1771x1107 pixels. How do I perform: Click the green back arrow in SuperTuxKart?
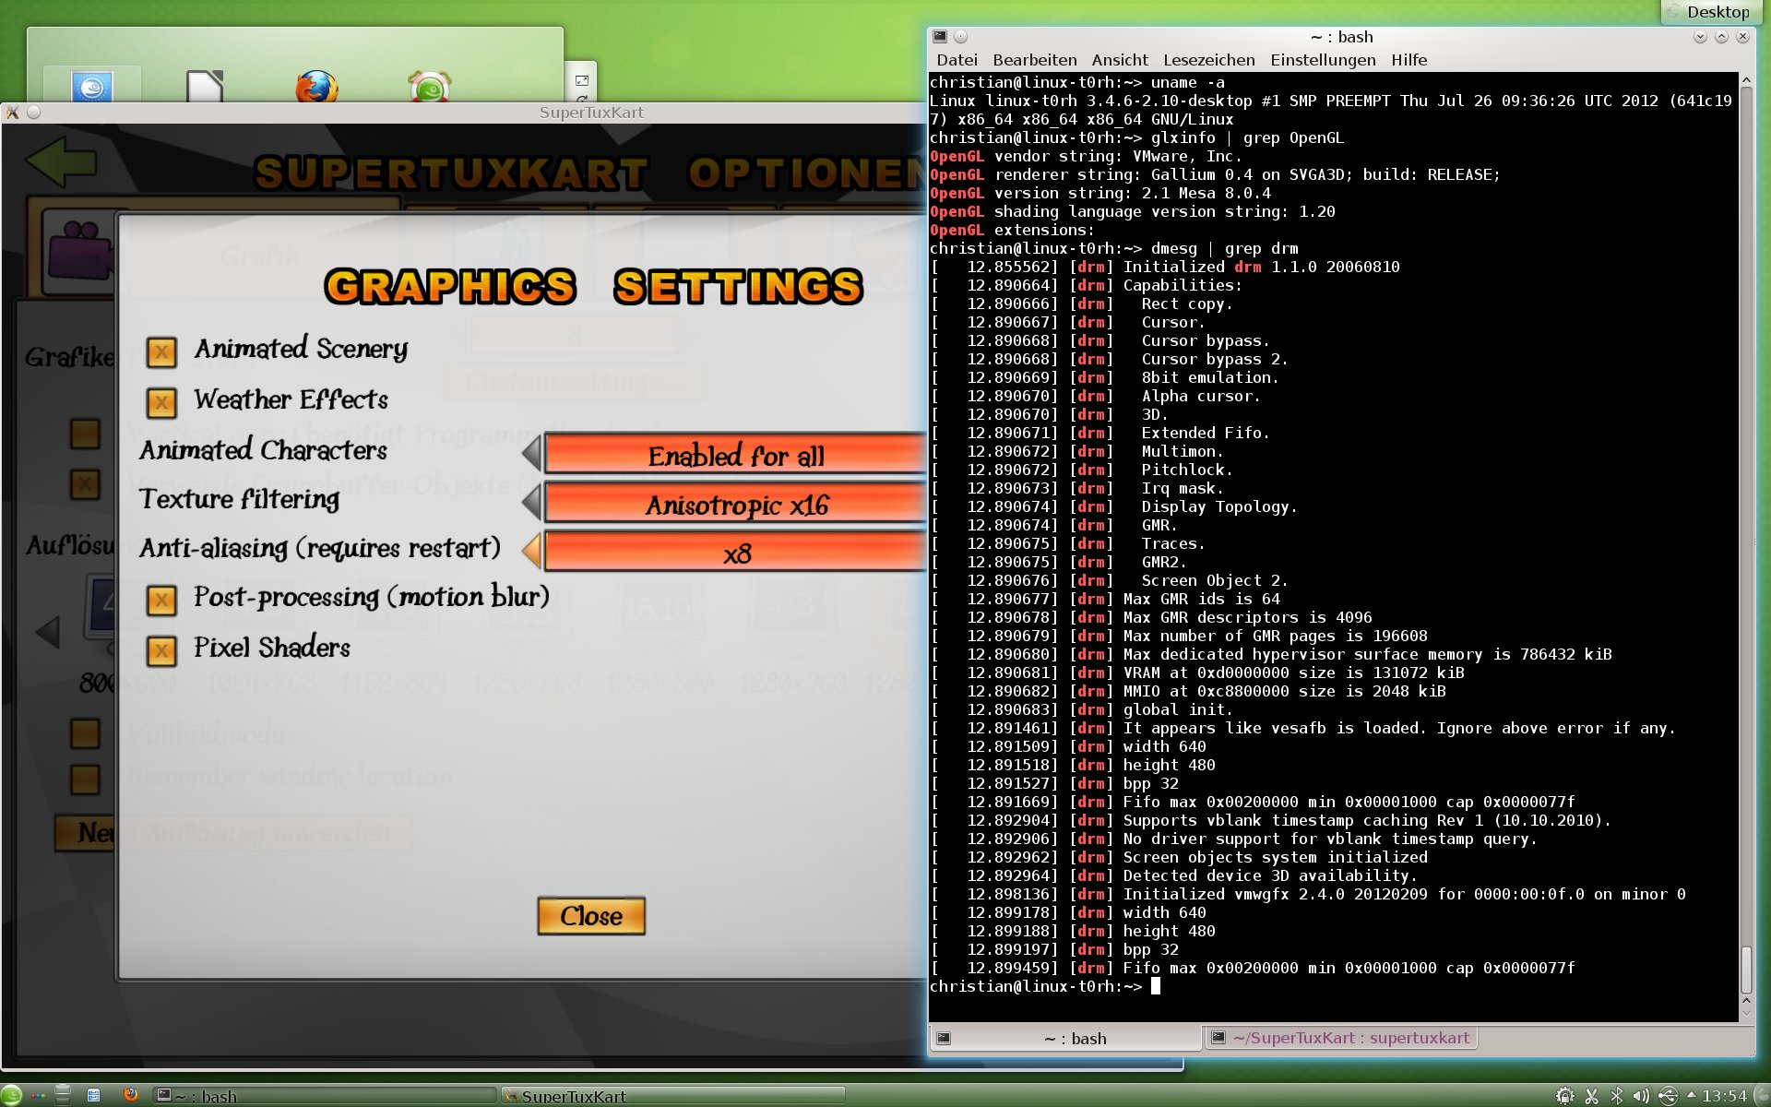pos(61,162)
